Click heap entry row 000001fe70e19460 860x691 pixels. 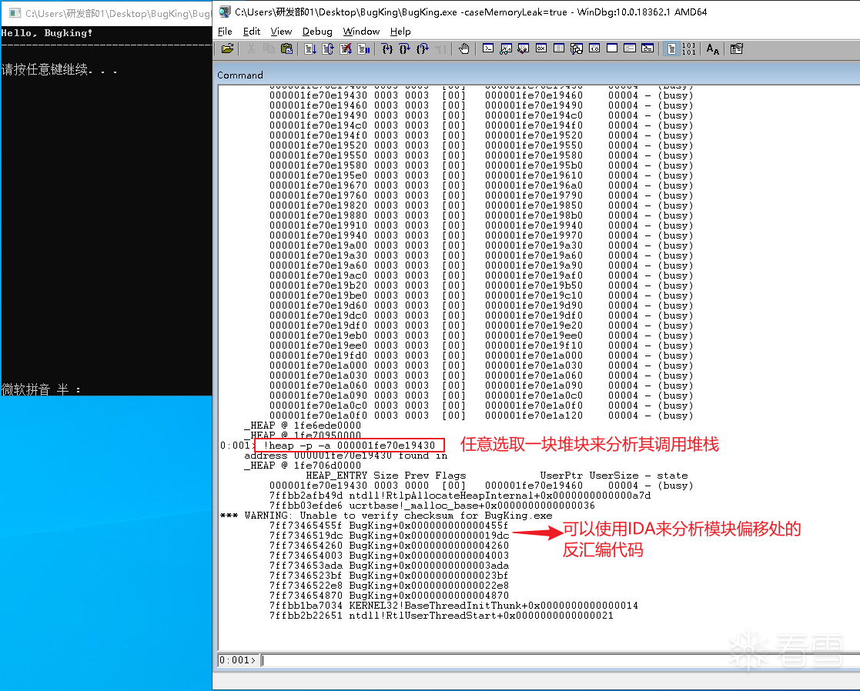481,105
